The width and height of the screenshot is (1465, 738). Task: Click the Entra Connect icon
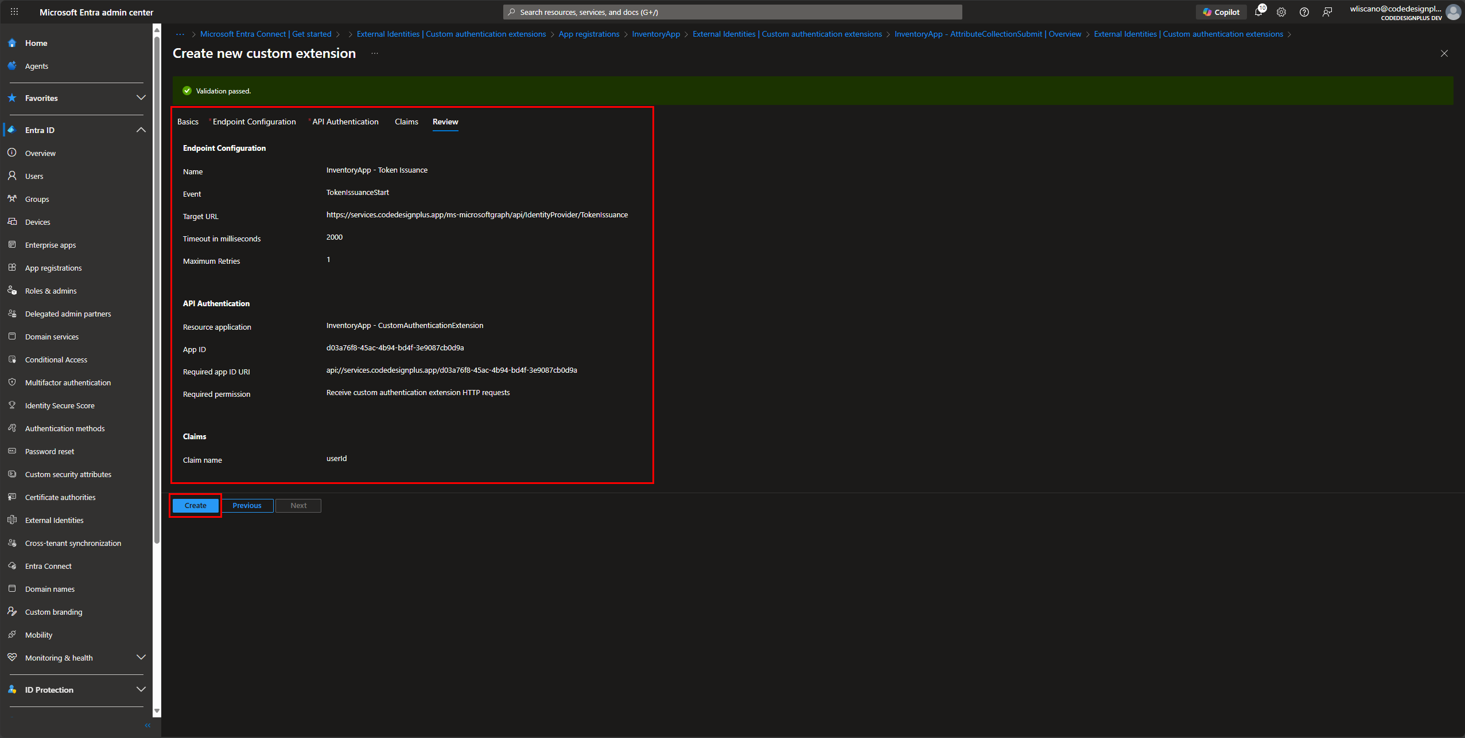tap(12, 566)
